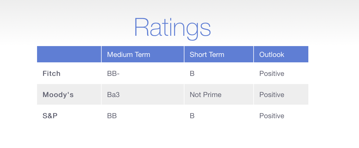Image resolution: width=359 pixels, height=148 pixels.
Task: Click Fitch's short term B cell
Action: pyautogui.click(x=219, y=73)
